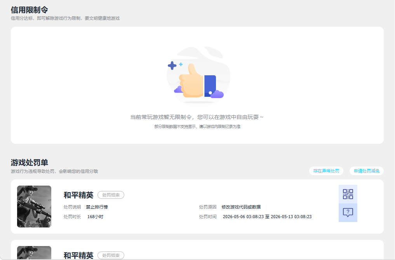
Task: Click the 处罚时长 label
Action: click(72, 217)
